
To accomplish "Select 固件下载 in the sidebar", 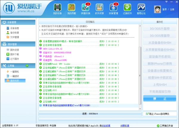I will (x=13, y=54).
